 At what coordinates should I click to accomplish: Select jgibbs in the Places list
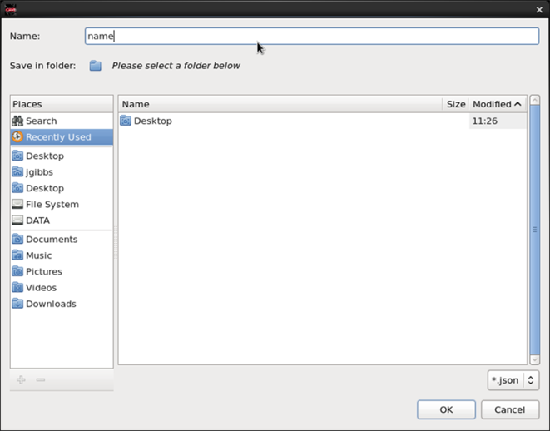tap(62, 172)
